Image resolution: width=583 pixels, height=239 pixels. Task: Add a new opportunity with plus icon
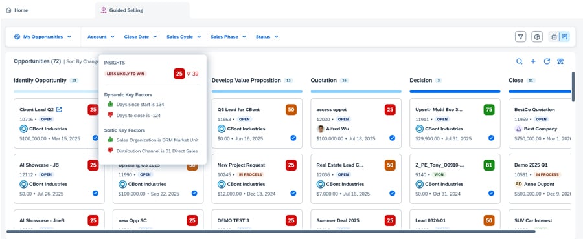[x=533, y=61]
